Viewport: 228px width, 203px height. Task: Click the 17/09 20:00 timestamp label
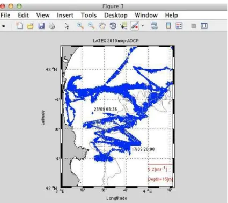click(x=143, y=149)
